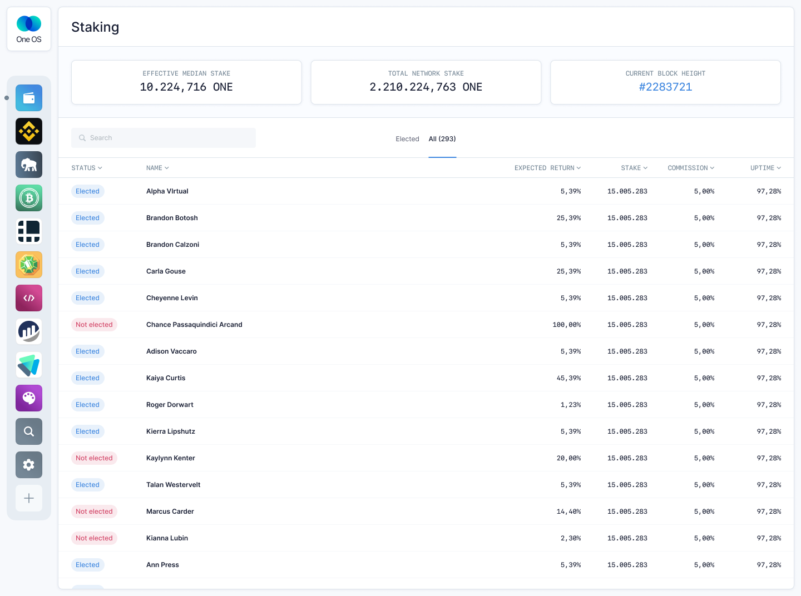Click the Staking page title

95,27
